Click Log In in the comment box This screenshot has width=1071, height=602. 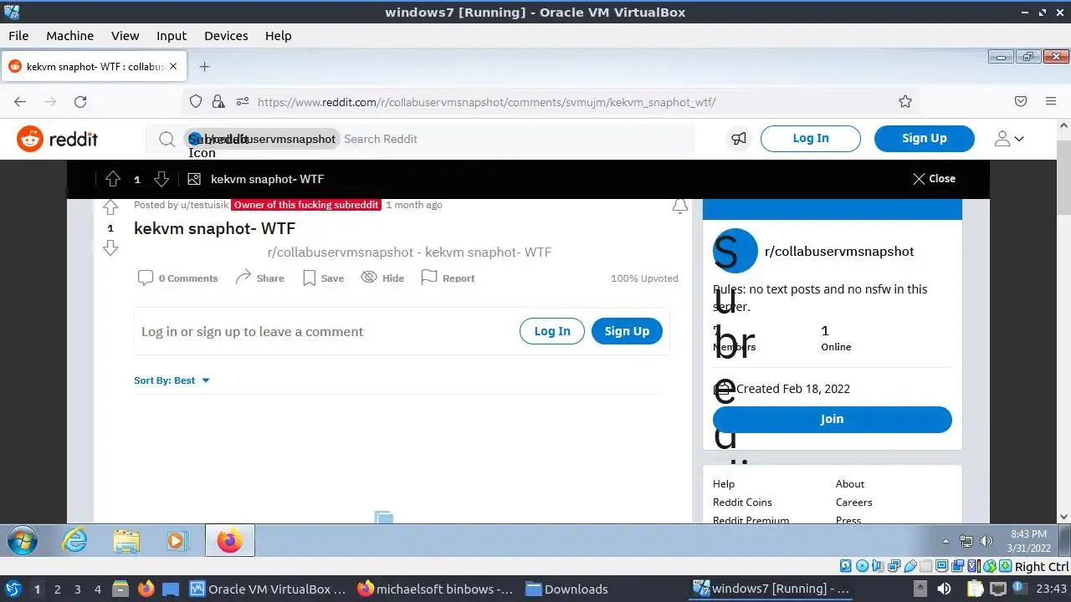pos(552,331)
